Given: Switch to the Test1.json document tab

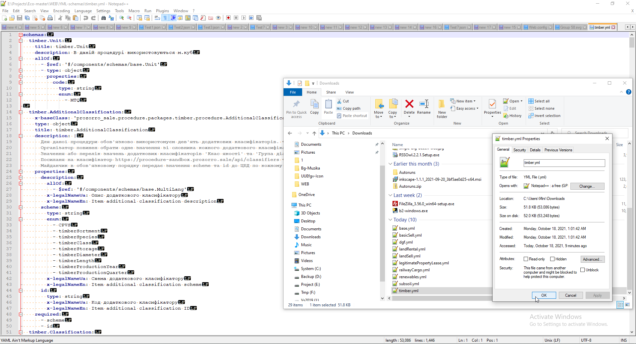Looking at the screenshot, I should point(152,27).
